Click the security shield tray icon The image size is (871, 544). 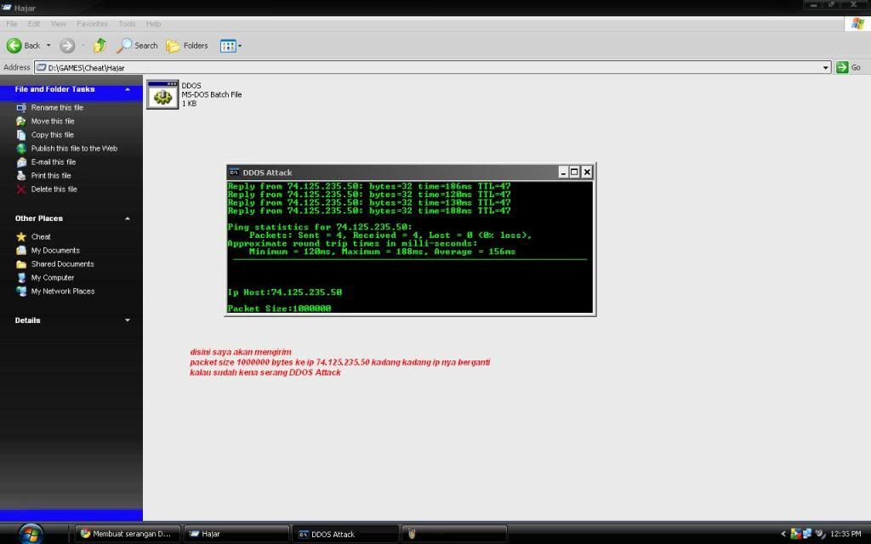(796, 534)
